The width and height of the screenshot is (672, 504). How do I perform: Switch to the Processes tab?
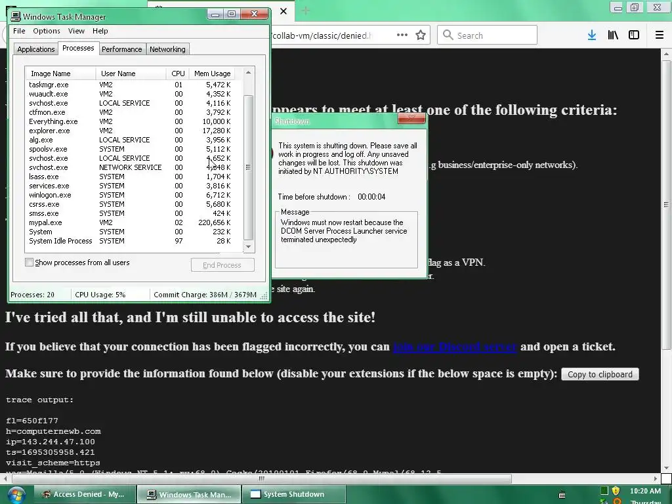78,48
